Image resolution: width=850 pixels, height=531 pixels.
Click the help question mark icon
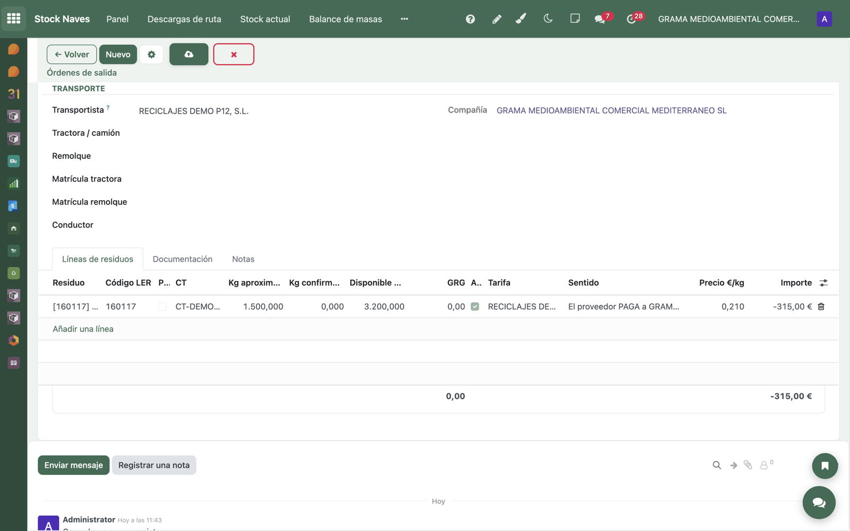470,19
